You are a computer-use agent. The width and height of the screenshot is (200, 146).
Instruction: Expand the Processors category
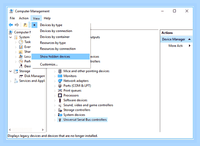[x=55, y=96]
